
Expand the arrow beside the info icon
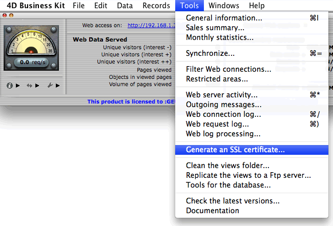18,86
